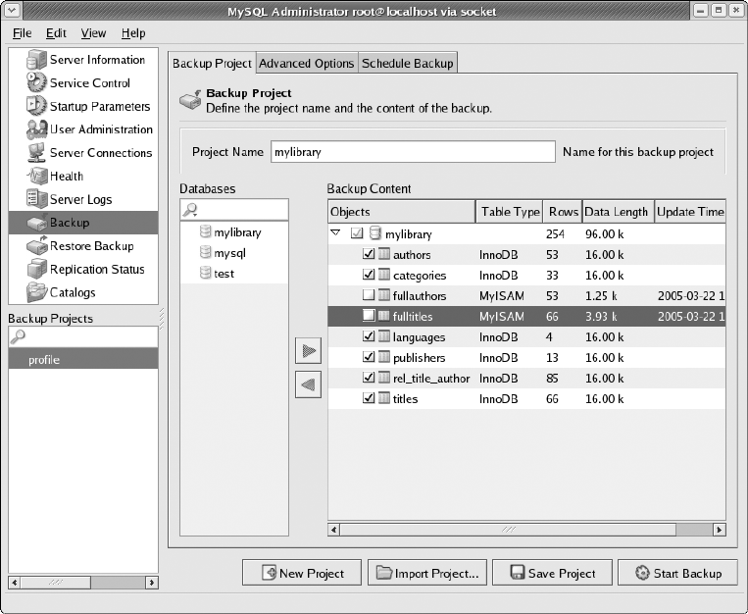This screenshot has width=748, height=614.
Task: Click the Backup Projects search field
Action: point(83,336)
